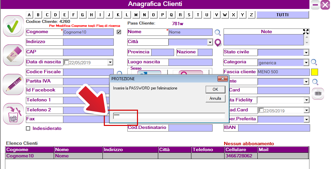The image size is (332, 169).
Task: Click the trash bin delete icon
Action: (x=13, y=114)
